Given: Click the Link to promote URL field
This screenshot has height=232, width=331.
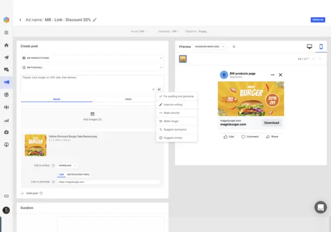Looking at the screenshot, I should click(109, 182).
